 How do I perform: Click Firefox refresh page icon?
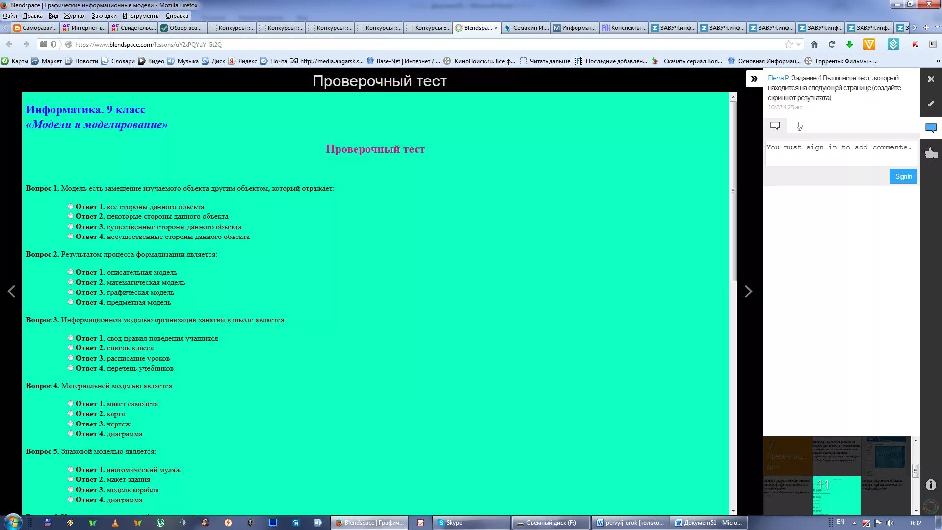click(832, 44)
